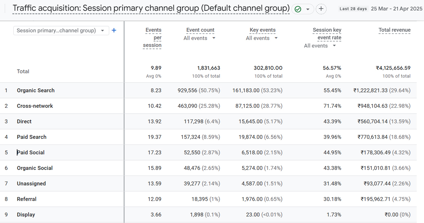
Task: Click total key events 302,810.00
Action: coord(268,68)
